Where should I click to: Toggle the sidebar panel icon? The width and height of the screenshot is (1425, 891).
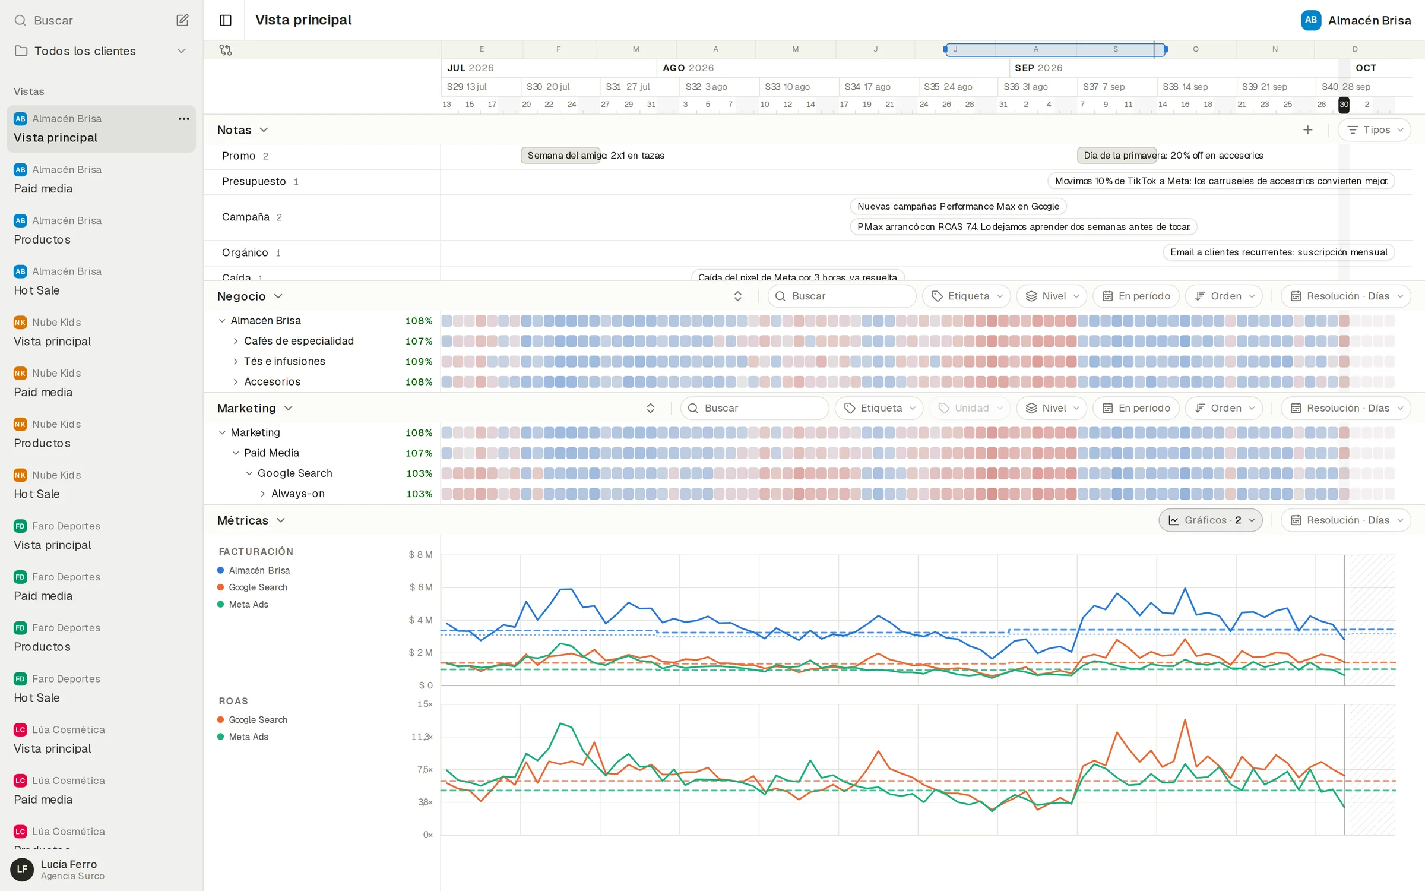(x=226, y=20)
